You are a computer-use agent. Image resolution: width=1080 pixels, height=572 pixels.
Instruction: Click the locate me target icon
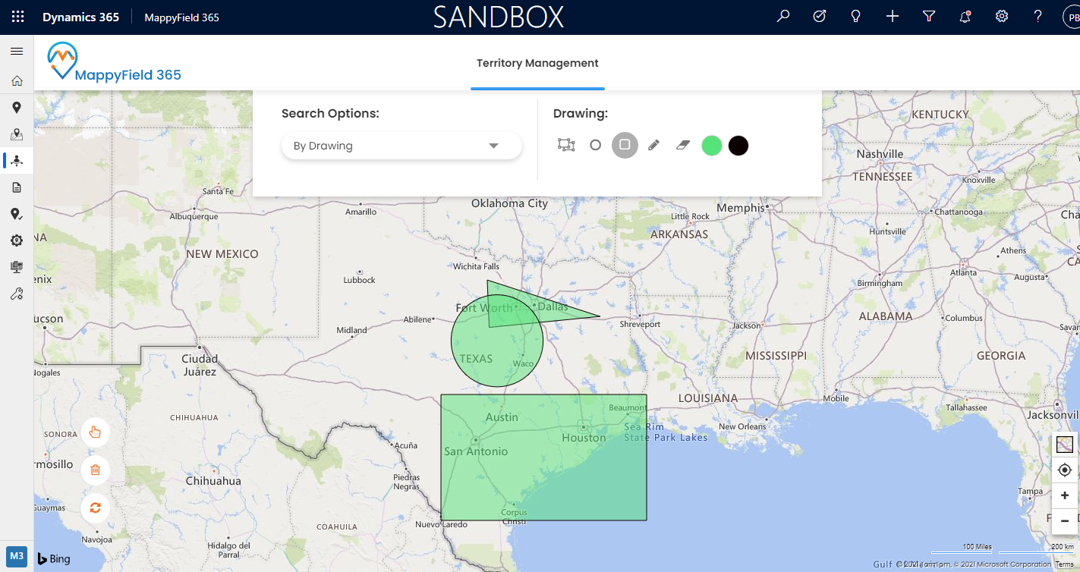[1064, 470]
